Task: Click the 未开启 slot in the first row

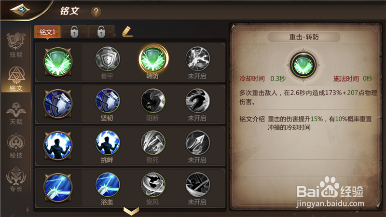Action: pyautogui.click(x=197, y=63)
